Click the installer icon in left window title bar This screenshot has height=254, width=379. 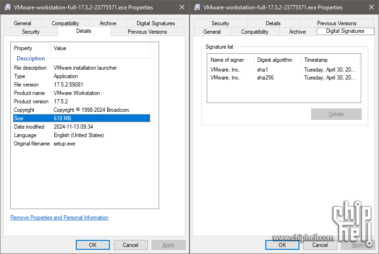tap(7, 7)
